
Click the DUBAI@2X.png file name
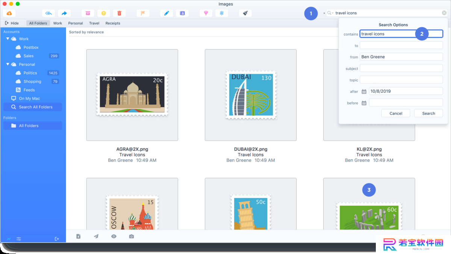[251, 149]
